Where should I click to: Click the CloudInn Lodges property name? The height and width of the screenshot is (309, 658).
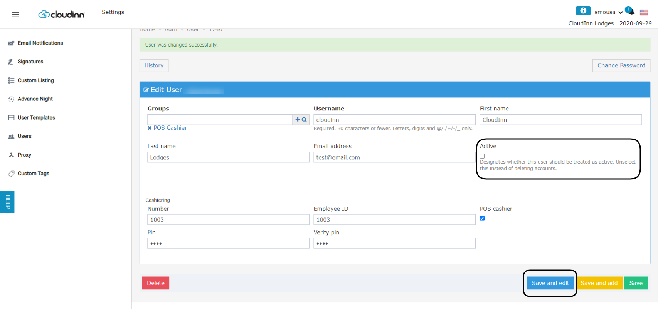pos(591,23)
